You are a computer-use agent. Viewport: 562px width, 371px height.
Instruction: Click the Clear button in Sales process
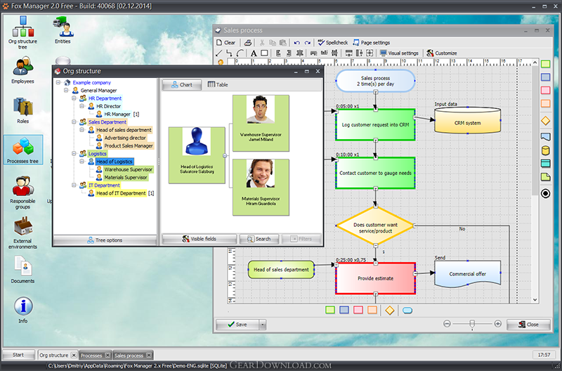coord(226,43)
